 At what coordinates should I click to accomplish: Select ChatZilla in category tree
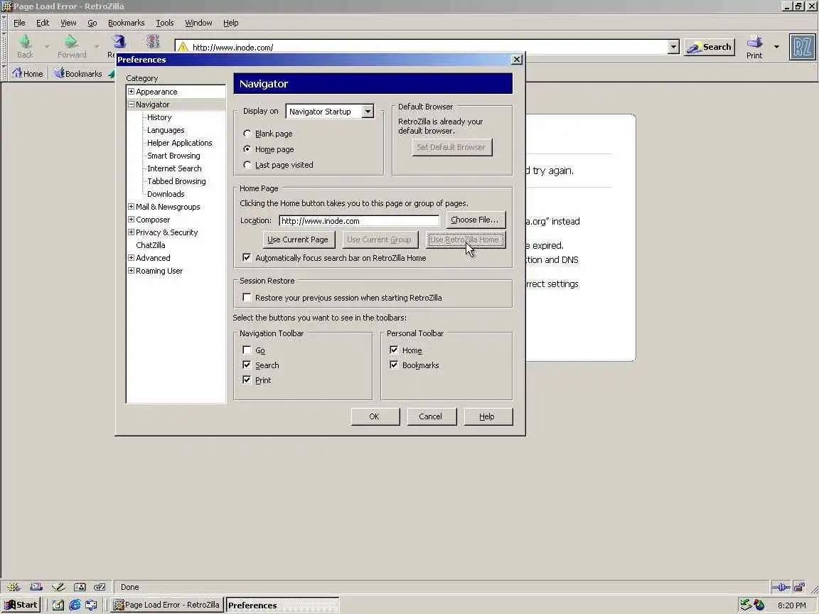[x=151, y=245]
